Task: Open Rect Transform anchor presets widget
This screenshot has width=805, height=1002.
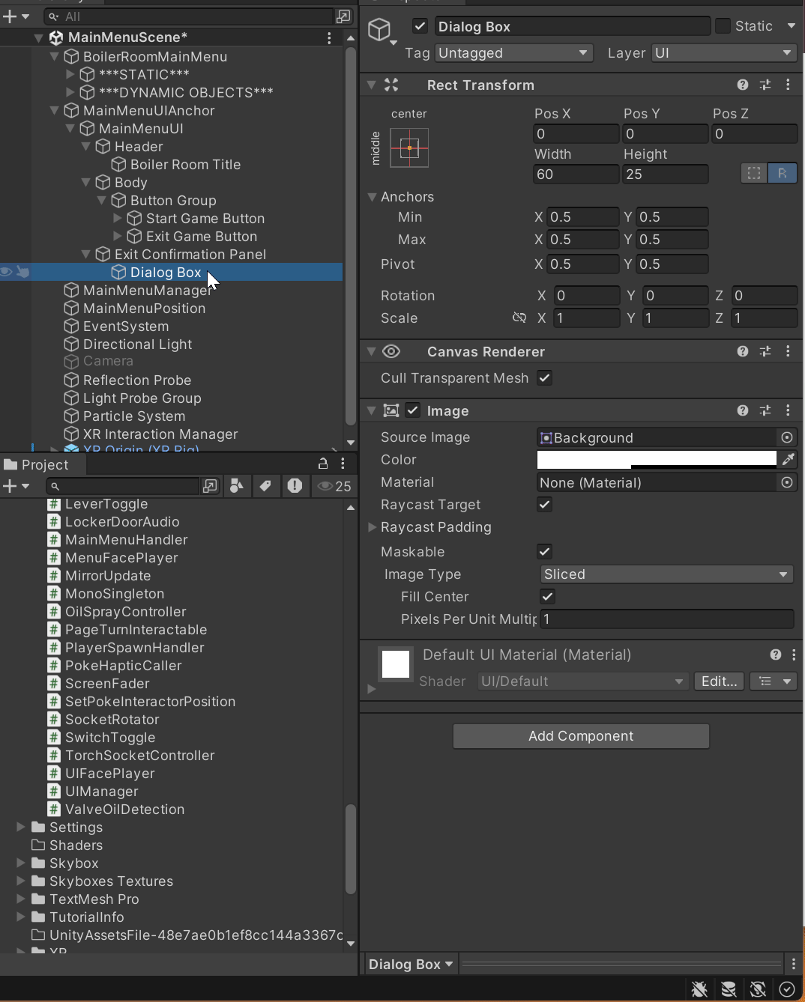Action: tap(409, 148)
